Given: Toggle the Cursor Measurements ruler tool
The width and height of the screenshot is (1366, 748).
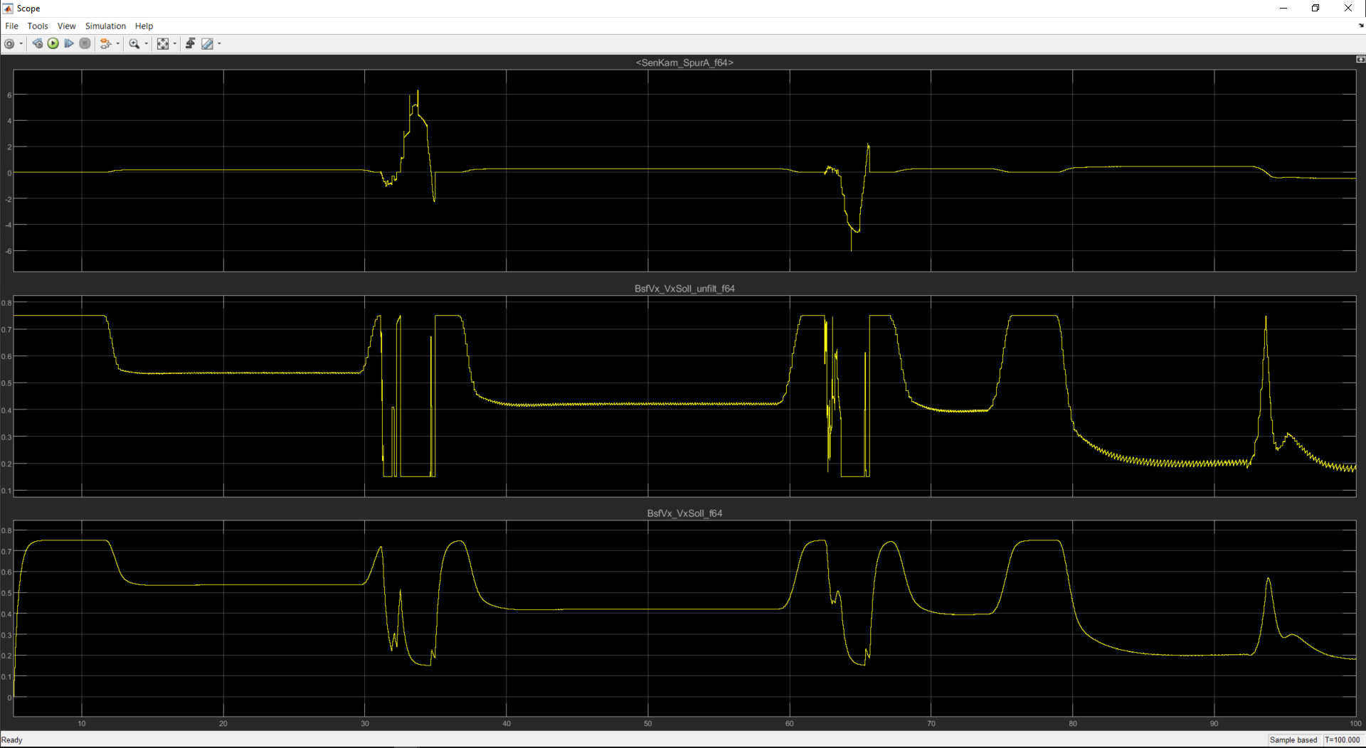Looking at the screenshot, I should 207,44.
